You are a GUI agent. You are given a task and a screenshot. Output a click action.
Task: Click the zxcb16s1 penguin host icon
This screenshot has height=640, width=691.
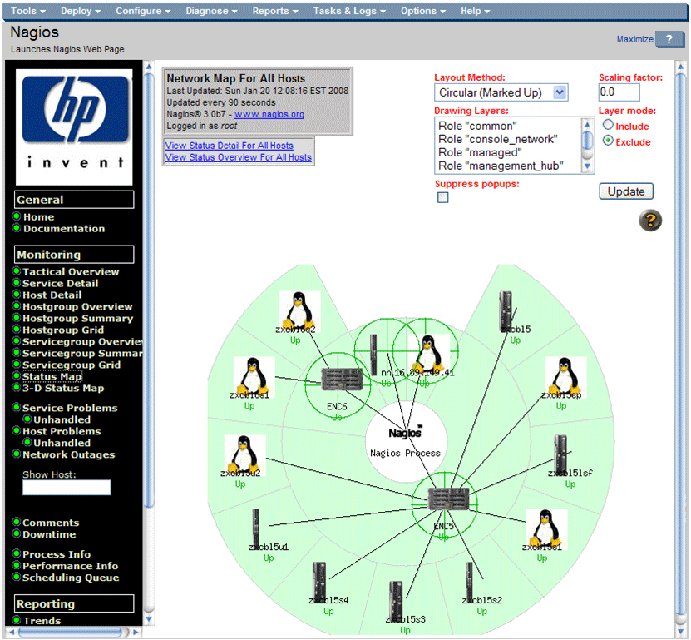click(254, 377)
